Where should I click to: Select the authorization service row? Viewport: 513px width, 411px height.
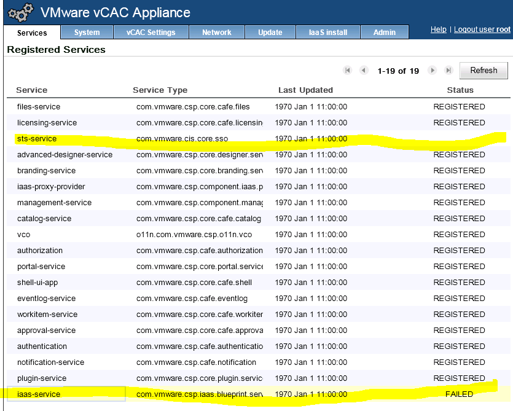tap(259, 251)
